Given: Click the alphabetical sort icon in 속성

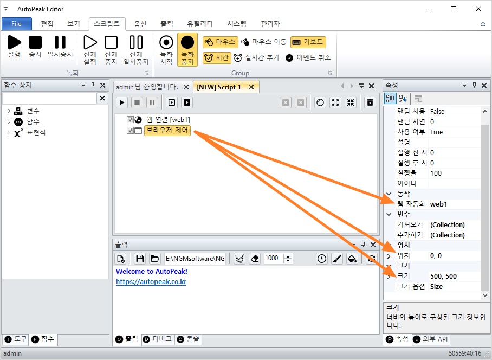Looking at the screenshot, I should (x=403, y=99).
